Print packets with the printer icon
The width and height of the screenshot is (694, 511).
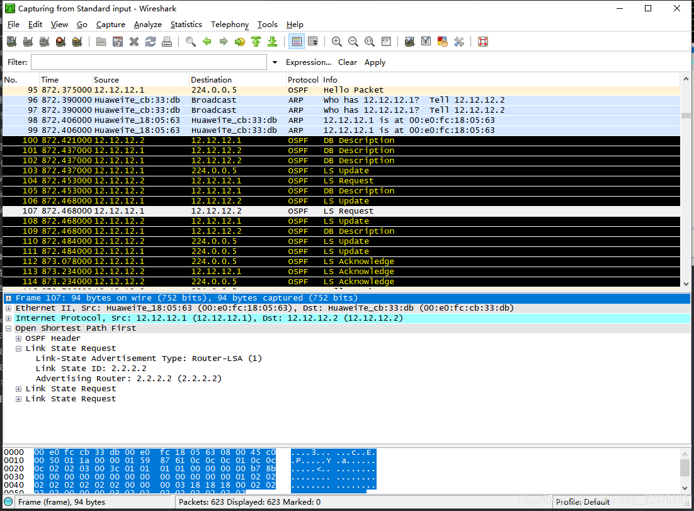click(x=167, y=42)
